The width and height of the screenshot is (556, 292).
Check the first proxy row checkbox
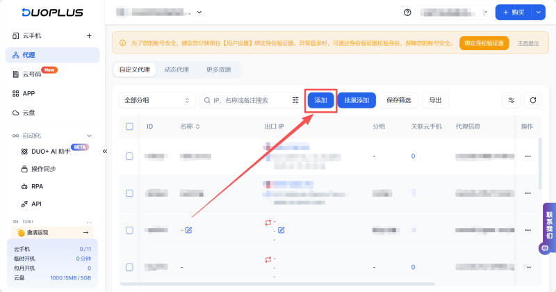129,156
